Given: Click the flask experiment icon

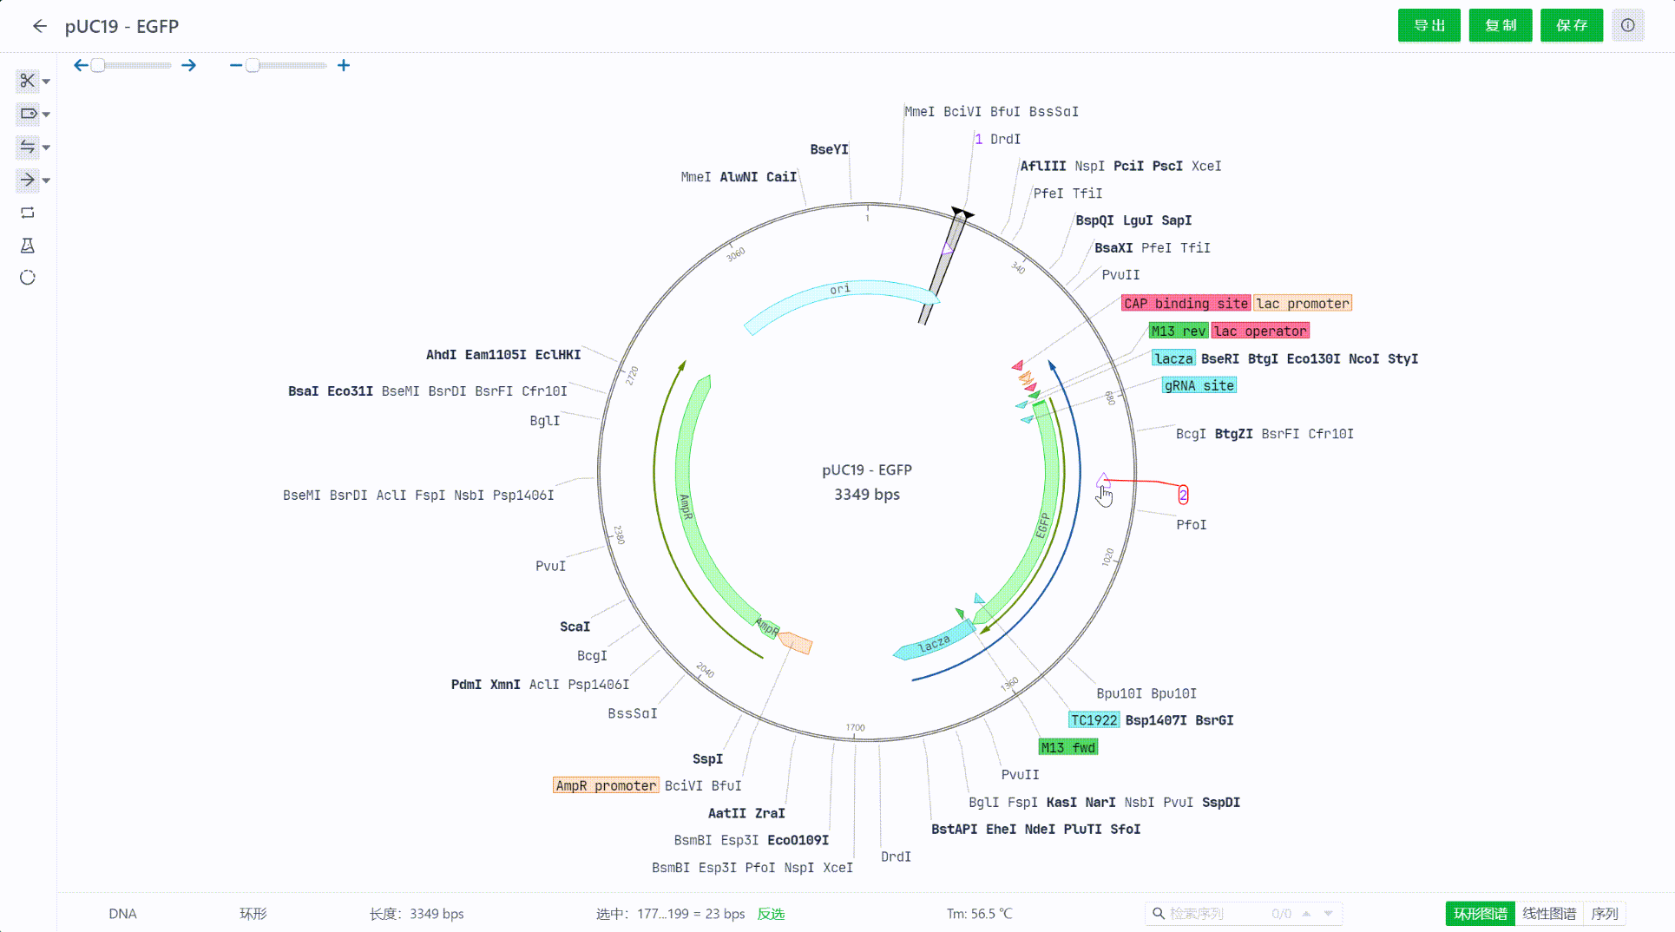Looking at the screenshot, I should tap(27, 246).
